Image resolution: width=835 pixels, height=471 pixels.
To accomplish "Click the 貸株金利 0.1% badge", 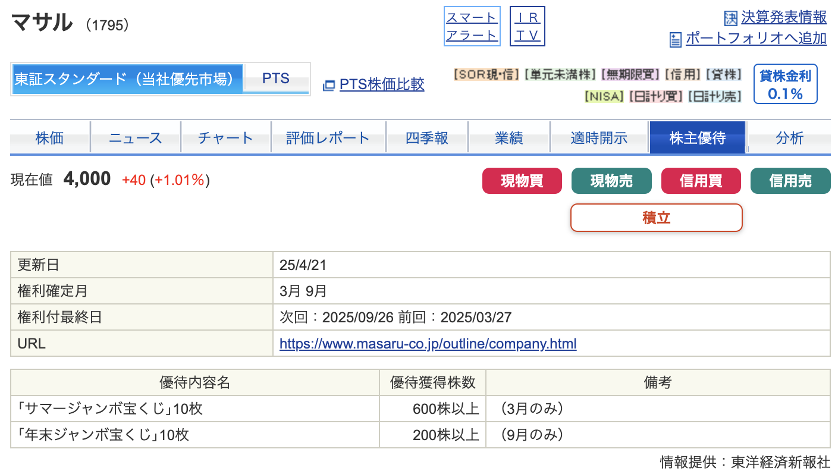I will click(786, 84).
